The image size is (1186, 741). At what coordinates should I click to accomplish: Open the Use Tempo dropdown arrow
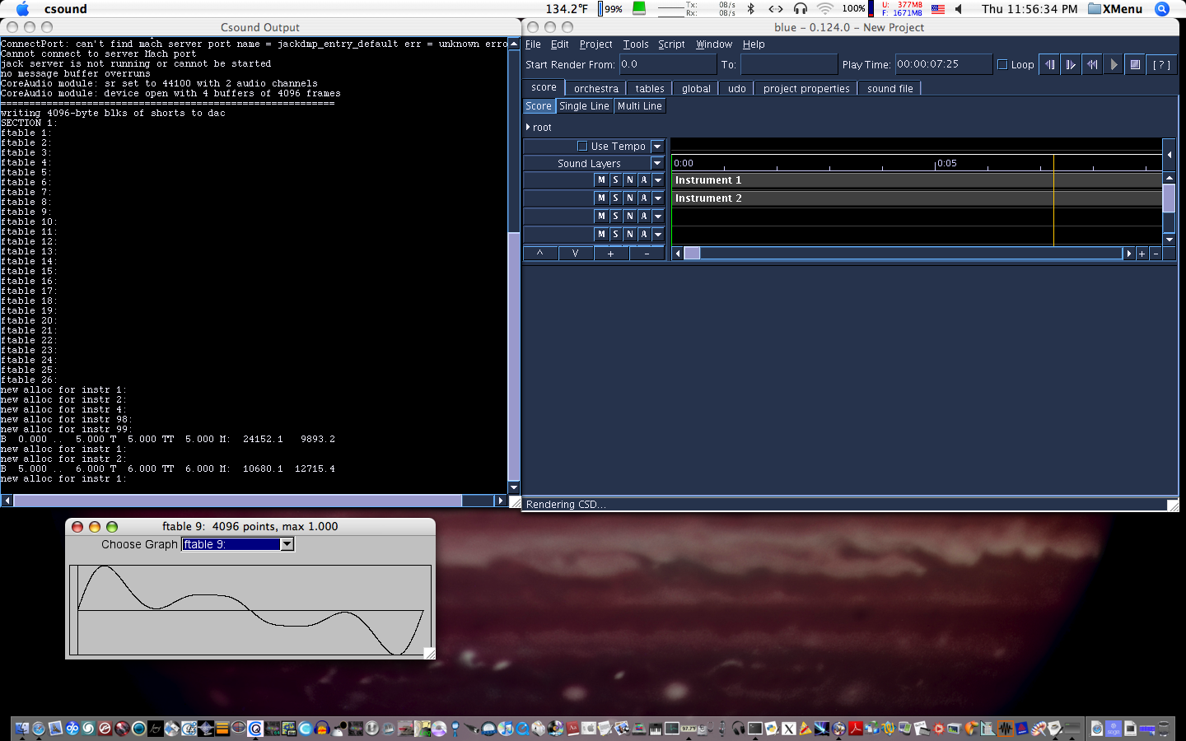click(657, 146)
